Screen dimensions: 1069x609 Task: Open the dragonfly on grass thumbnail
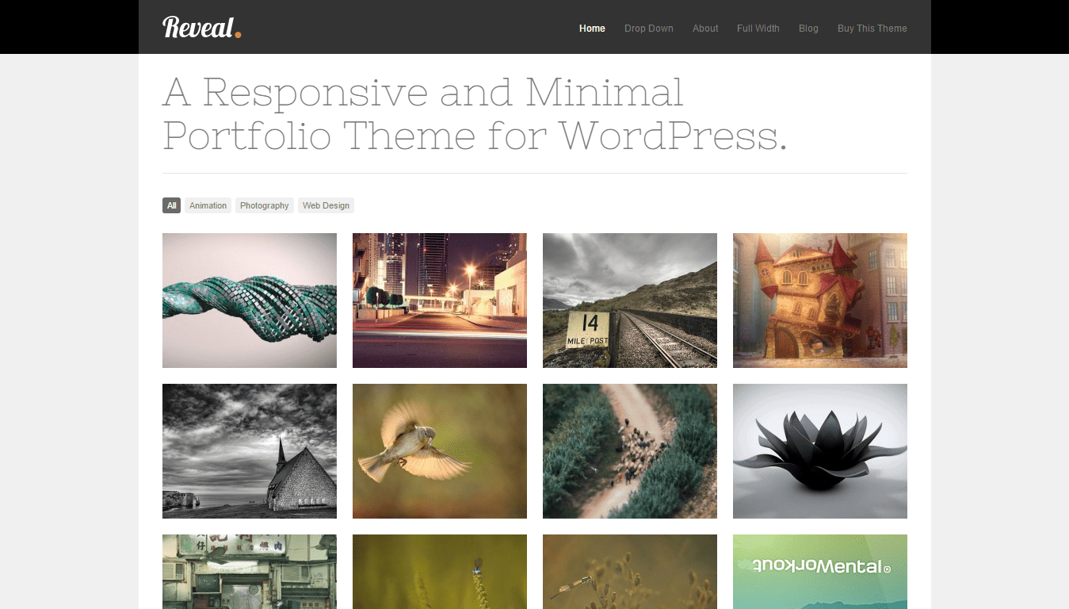click(630, 572)
